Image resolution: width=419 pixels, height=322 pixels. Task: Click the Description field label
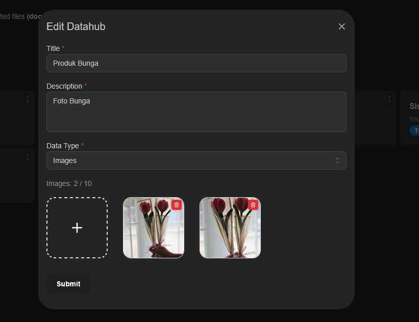pos(64,86)
